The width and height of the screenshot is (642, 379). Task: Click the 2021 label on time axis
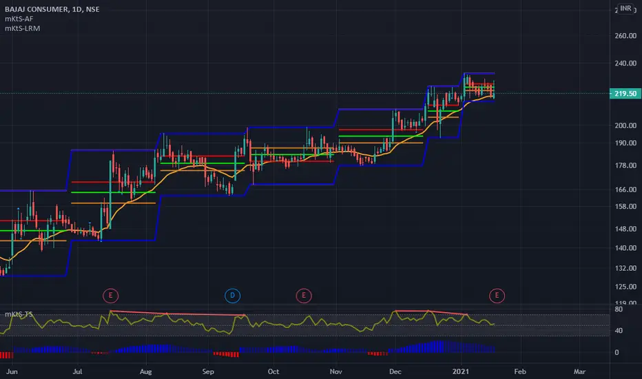[x=461, y=371]
